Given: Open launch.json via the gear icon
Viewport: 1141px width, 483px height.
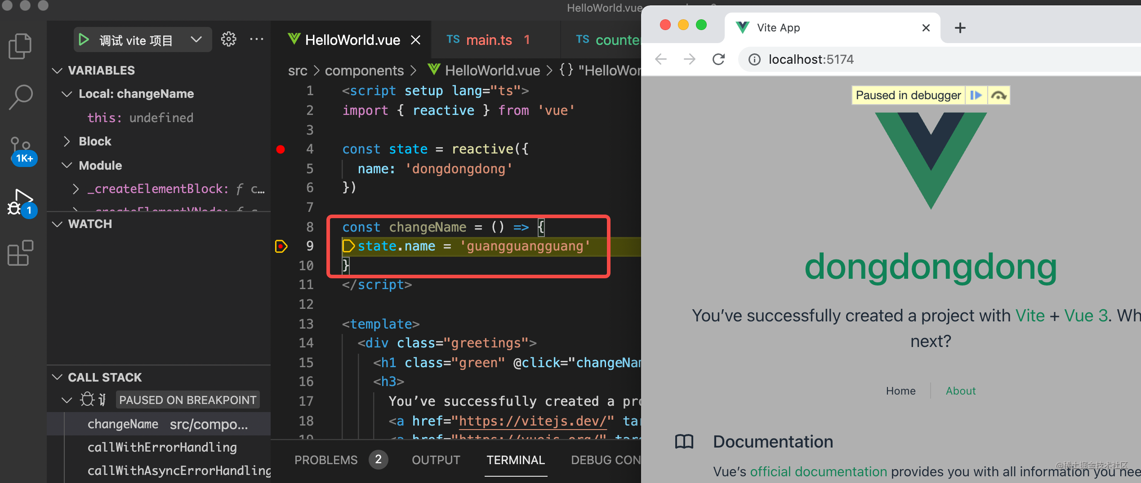Looking at the screenshot, I should point(228,40).
